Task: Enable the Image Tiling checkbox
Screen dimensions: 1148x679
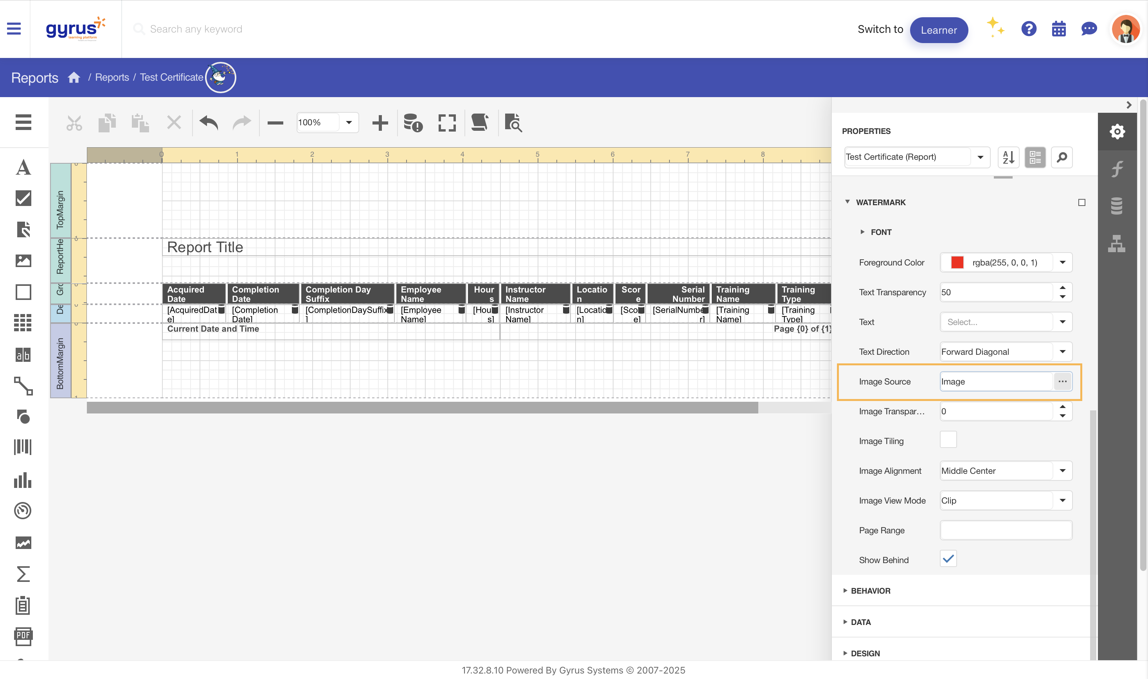Action: tap(948, 440)
